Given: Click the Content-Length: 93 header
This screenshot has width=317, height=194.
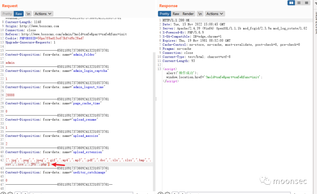Looking at the screenshot, I should click(179, 61).
